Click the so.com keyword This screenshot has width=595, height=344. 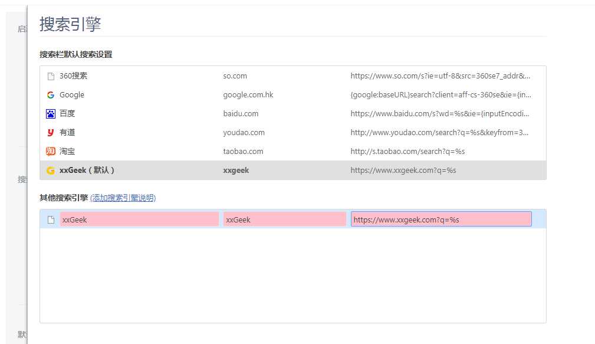tap(235, 76)
